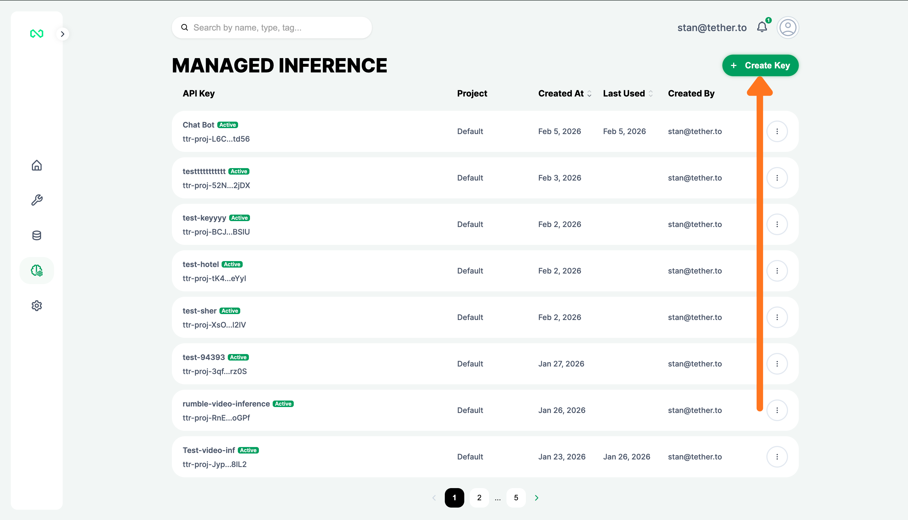Go to page 2

[x=479, y=498]
